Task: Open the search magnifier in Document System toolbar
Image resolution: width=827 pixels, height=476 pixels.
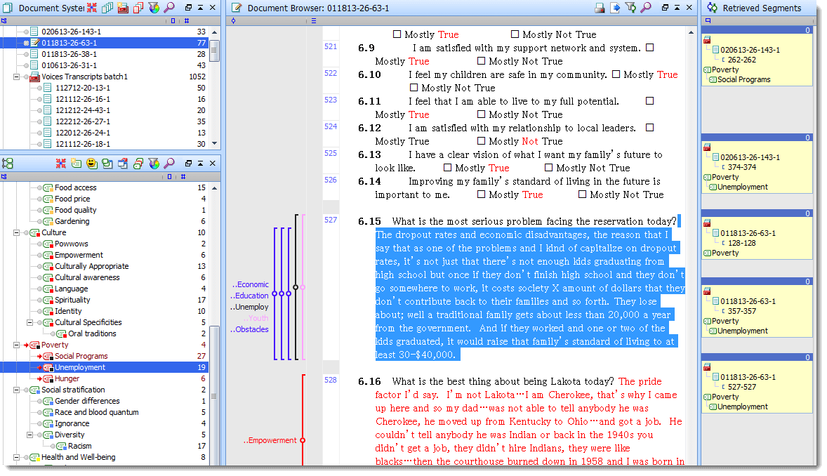Action: pyautogui.click(x=169, y=8)
